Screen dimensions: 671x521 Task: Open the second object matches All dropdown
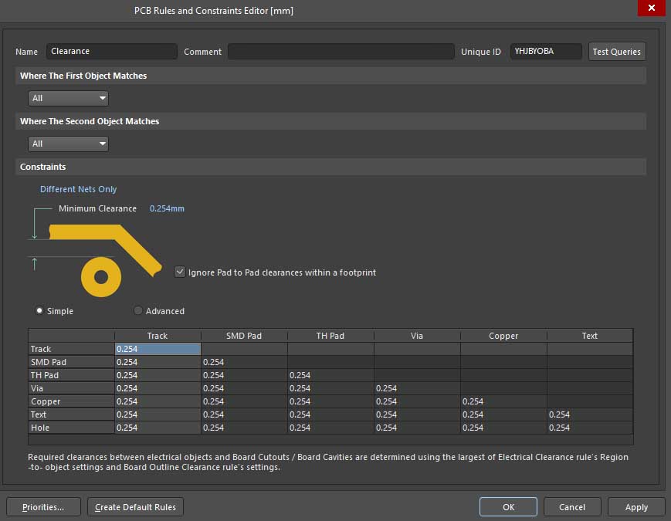coord(69,144)
